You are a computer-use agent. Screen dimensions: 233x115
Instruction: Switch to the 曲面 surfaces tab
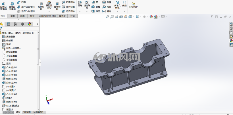click(x=22, y=16)
